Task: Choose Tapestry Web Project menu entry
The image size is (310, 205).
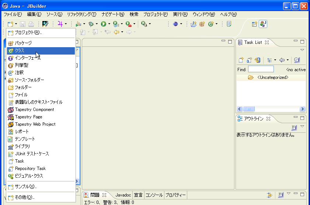Action: pos(35,124)
